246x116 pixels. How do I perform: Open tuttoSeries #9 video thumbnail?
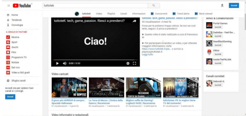pos(181,88)
